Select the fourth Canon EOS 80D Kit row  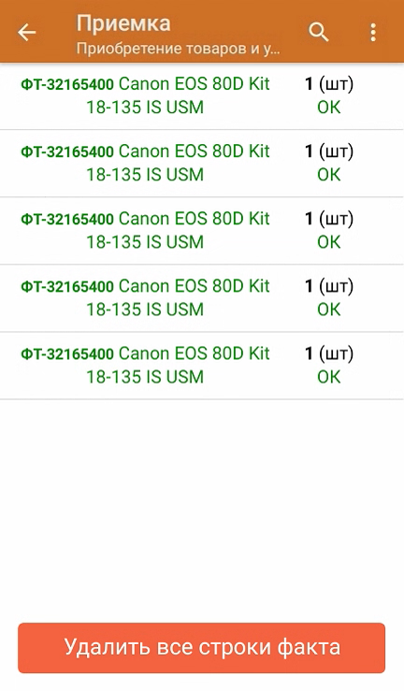(x=202, y=298)
